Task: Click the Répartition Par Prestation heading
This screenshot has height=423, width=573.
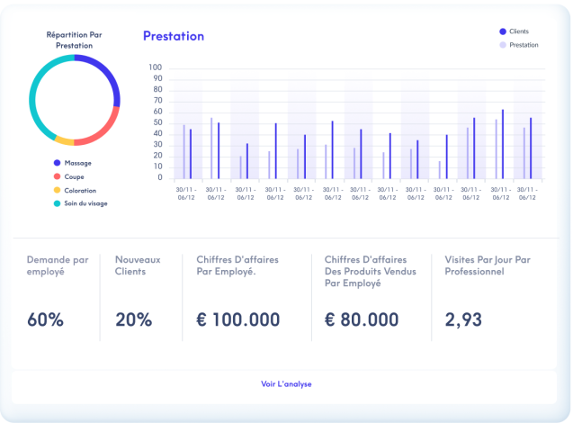Action: click(74, 40)
